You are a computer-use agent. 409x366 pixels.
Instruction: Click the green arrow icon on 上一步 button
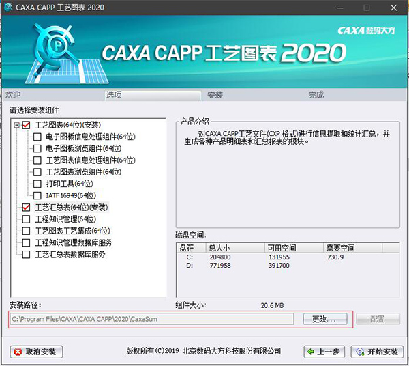tap(310, 352)
